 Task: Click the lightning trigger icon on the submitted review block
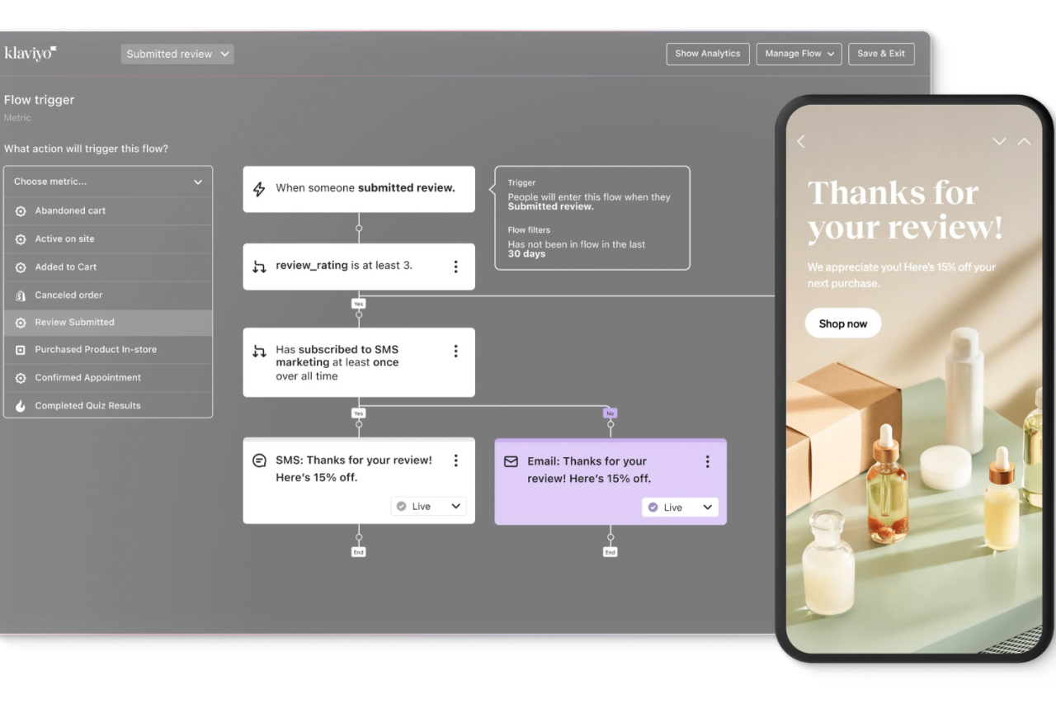[260, 188]
